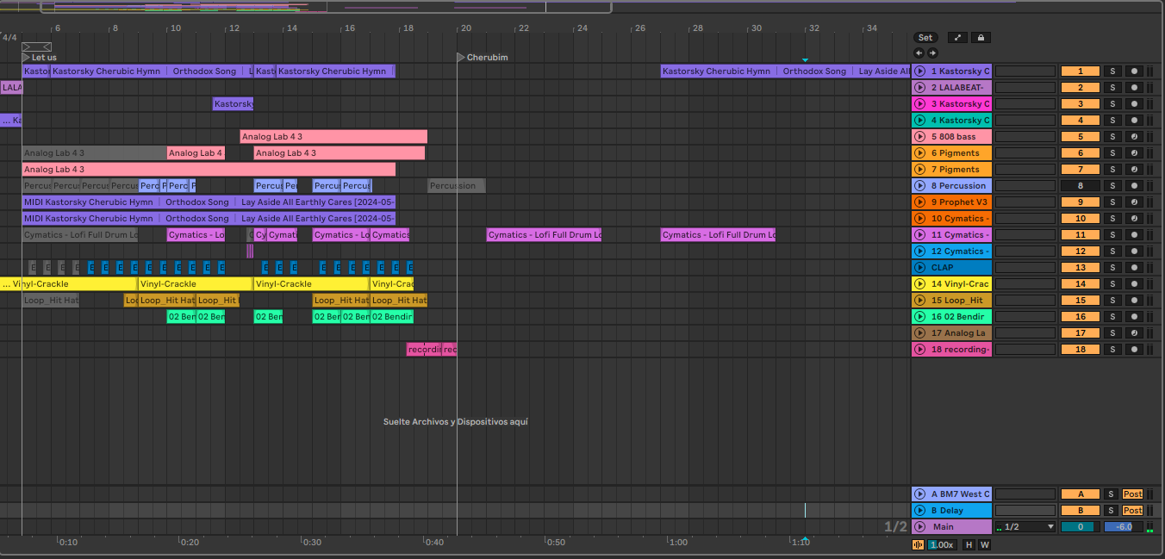The width and height of the screenshot is (1165, 559).
Task: Arm record button on track 1
Action: [x=1134, y=71]
